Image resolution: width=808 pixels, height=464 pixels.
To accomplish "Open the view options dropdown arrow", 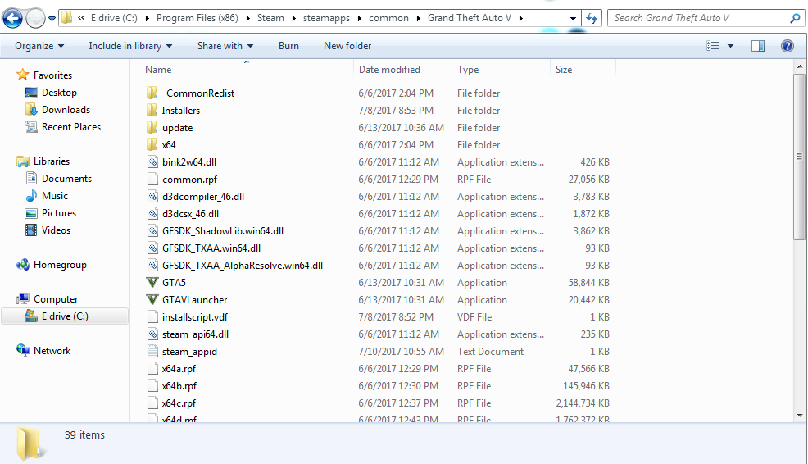I will 730,46.
